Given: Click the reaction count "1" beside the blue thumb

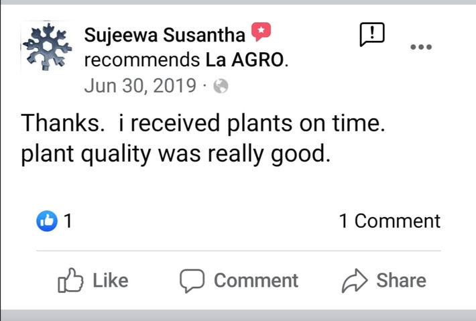Looking at the screenshot, I should pos(67,221).
